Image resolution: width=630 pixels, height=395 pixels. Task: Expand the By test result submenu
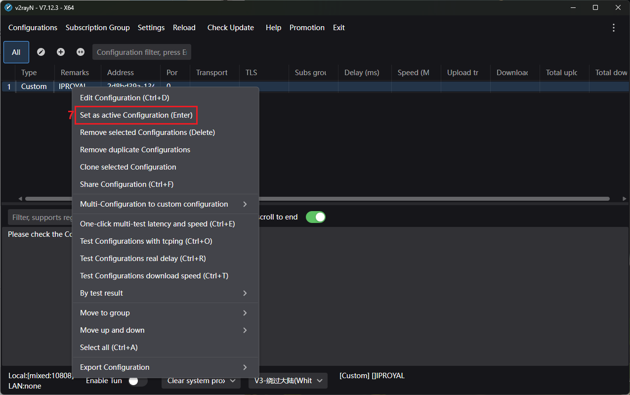pos(165,293)
